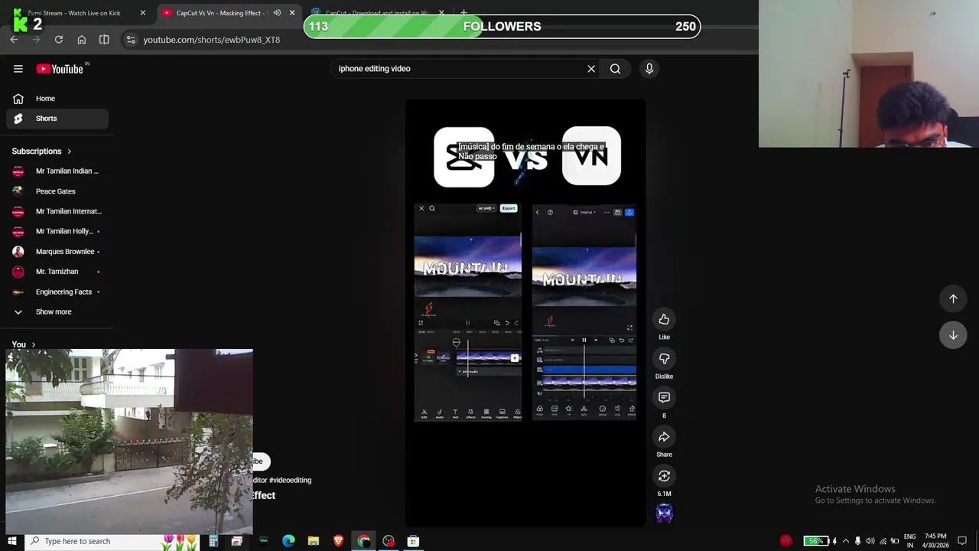The height and width of the screenshot is (551, 979).
Task: Go to next Short with down arrow
Action: pos(953,335)
